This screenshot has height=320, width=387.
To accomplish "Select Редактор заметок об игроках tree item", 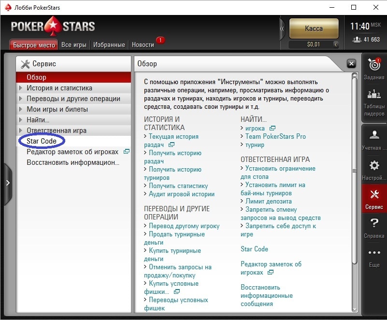I will [x=72, y=152].
